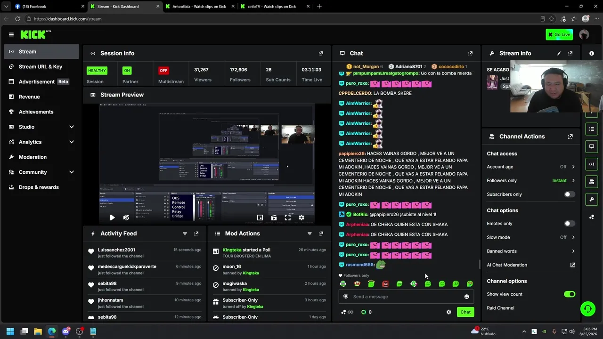
Task: Open Windows Start menu
Action: [x=10, y=331]
